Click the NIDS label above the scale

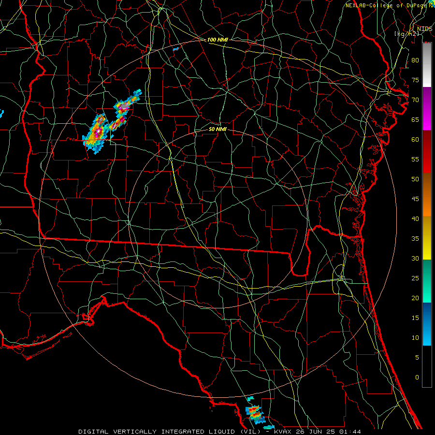coord(424,29)
